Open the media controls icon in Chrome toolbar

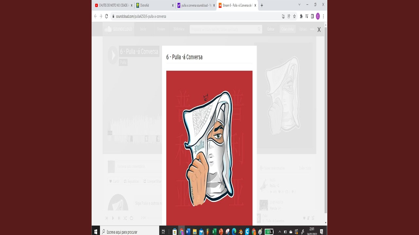[307, 16]
